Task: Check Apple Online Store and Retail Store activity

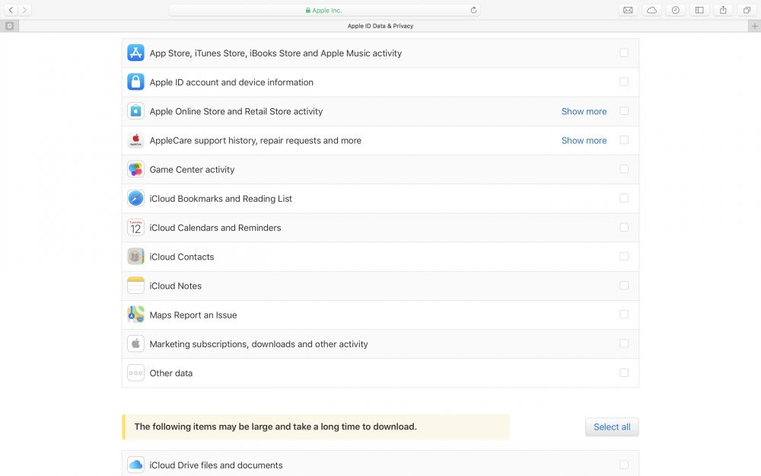Action: tap(624, 110)
